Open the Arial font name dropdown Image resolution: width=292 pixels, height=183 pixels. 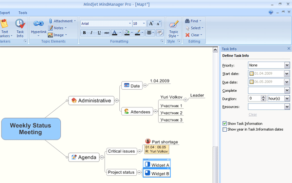130,23
